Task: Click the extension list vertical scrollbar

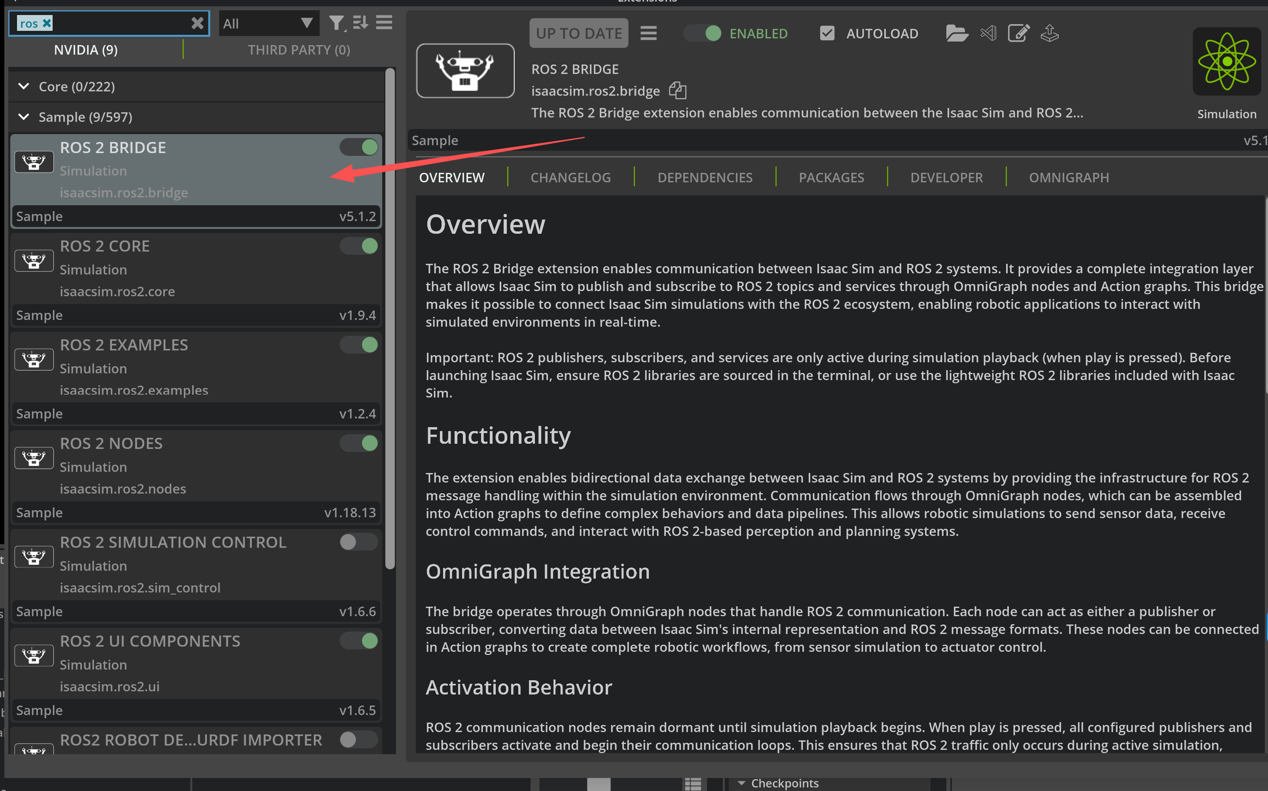Action: tap(390, 318)
